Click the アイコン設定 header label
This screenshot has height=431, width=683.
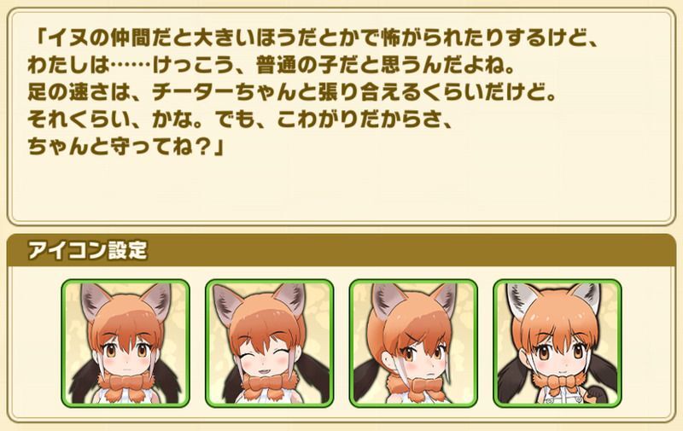pyautogui.click(x=88, y=250)
